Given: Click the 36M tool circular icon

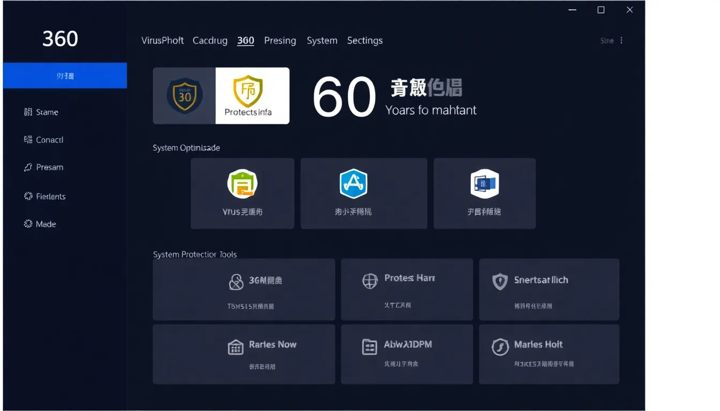Looking at the screenshot, I should click(x=236, y=282).
